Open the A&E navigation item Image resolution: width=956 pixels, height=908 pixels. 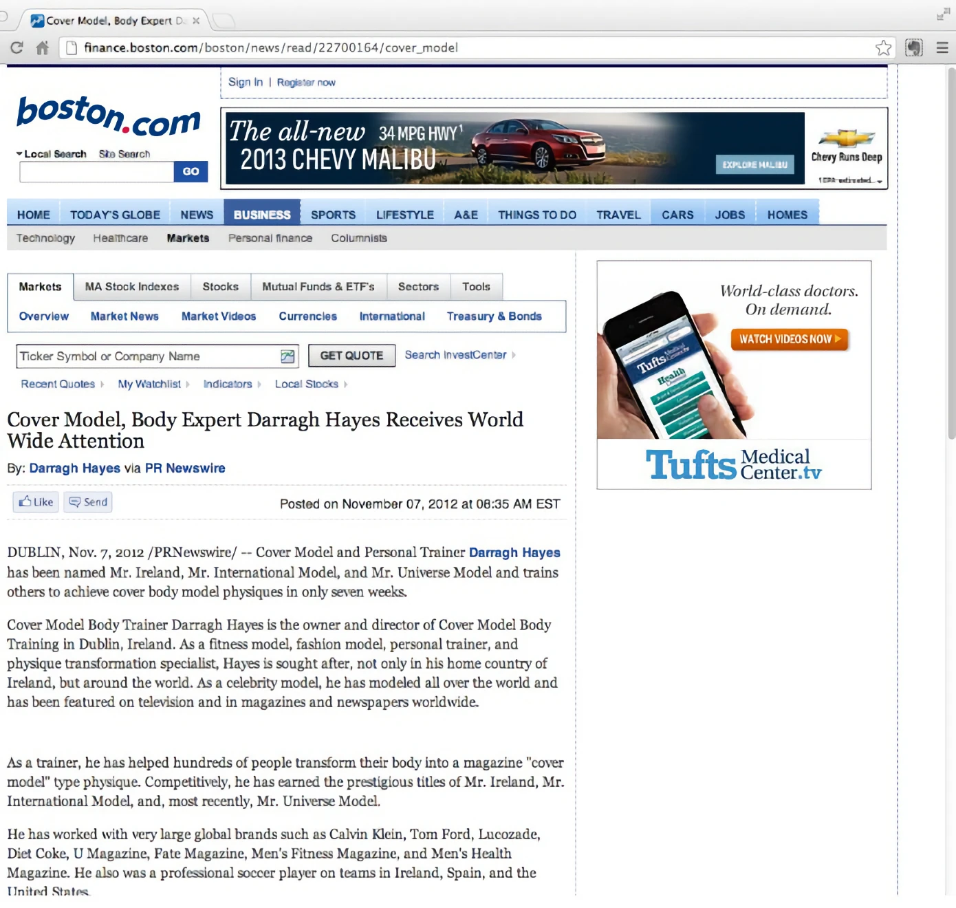466,215
